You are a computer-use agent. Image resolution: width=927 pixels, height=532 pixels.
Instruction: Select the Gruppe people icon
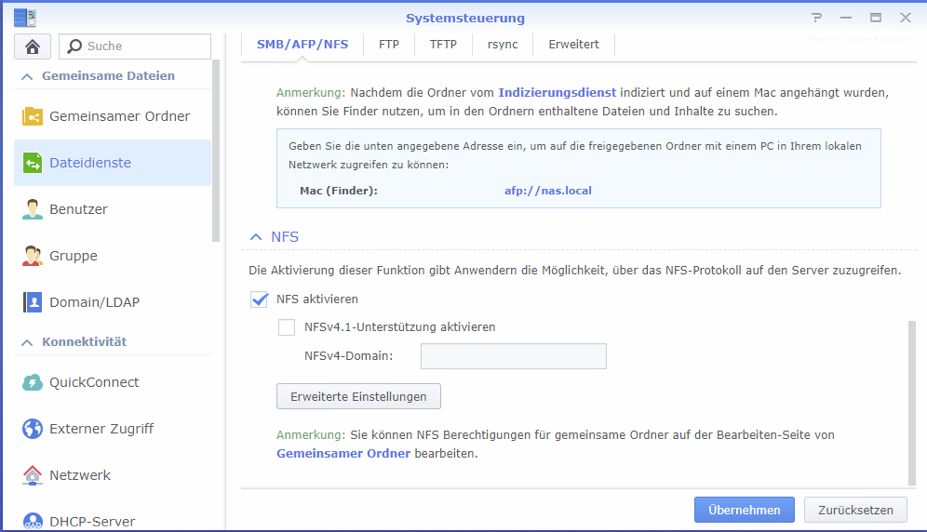click(x=33, y=256)
